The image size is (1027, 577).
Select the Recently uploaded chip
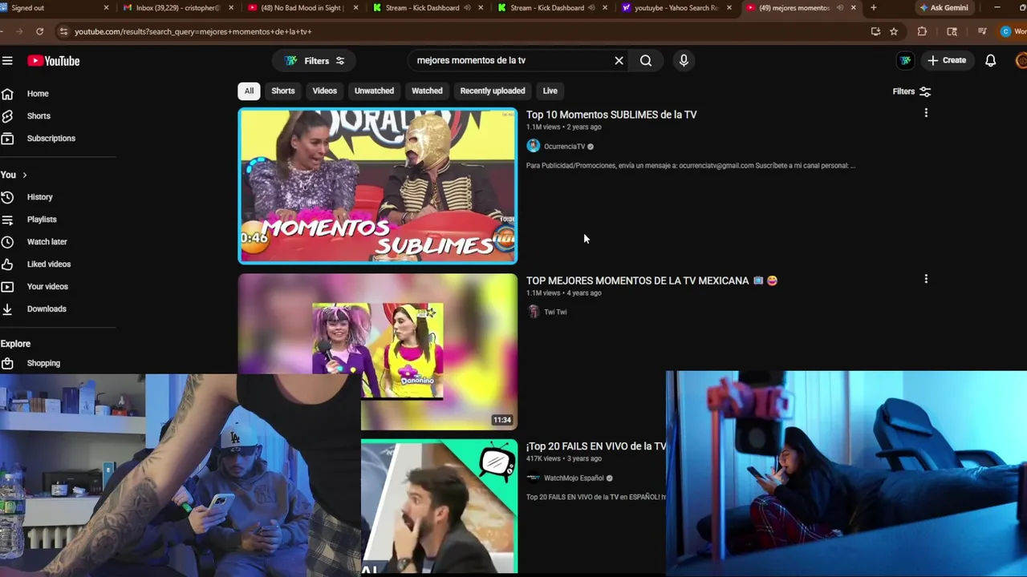493,91
